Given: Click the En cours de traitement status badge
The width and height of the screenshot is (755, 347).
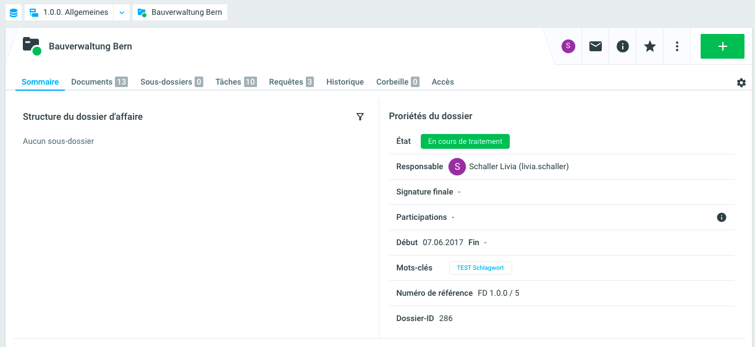Looking at the screenshot, I should (465, 141).
